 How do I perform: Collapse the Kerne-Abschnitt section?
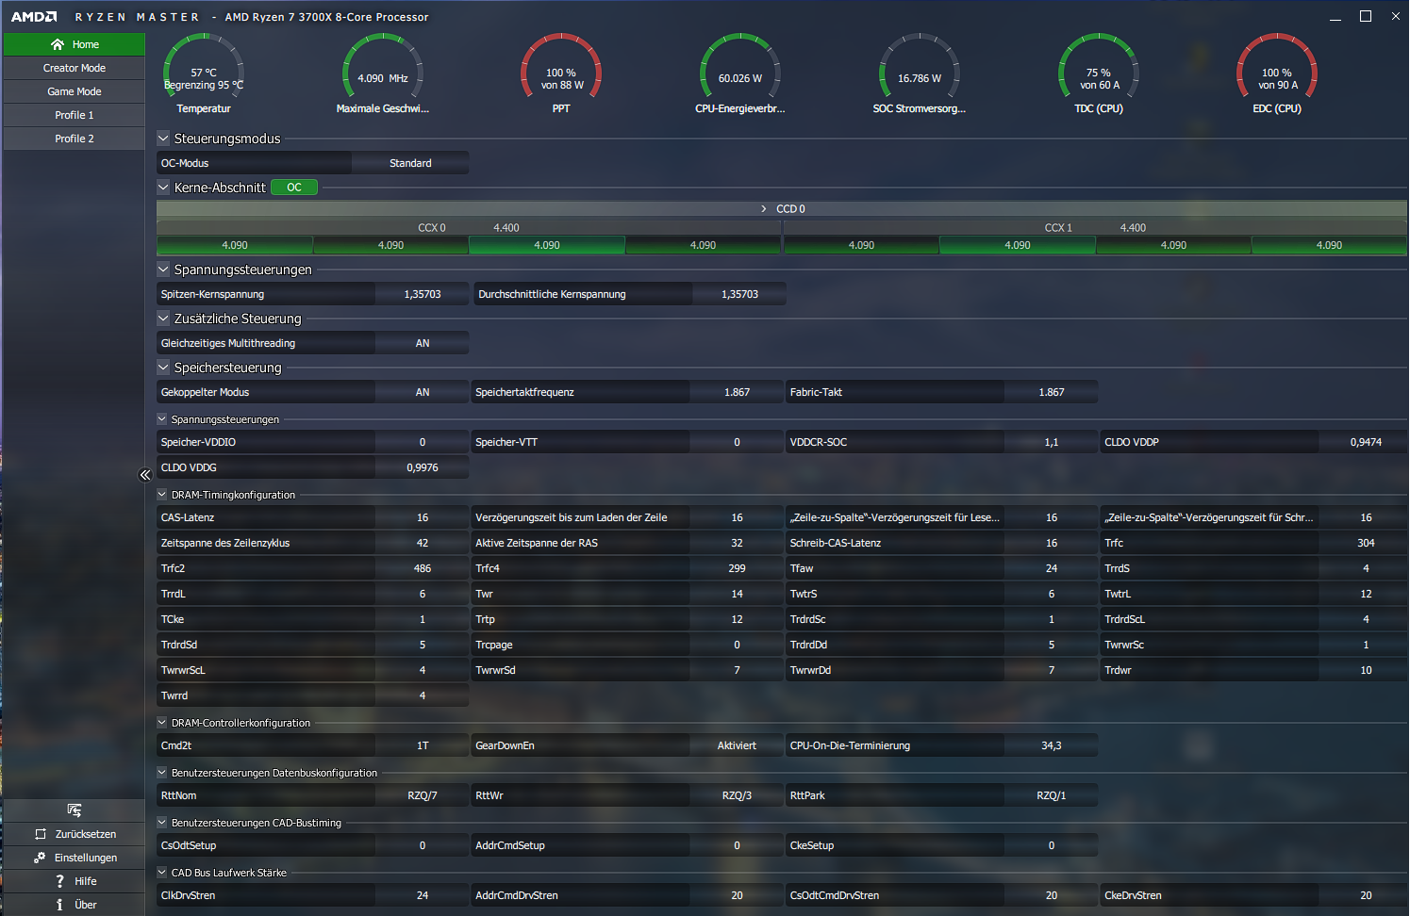tap(163, 188)
